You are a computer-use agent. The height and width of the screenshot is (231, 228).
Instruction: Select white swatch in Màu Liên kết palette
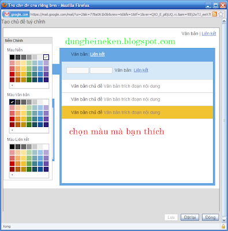pos(46,147)
